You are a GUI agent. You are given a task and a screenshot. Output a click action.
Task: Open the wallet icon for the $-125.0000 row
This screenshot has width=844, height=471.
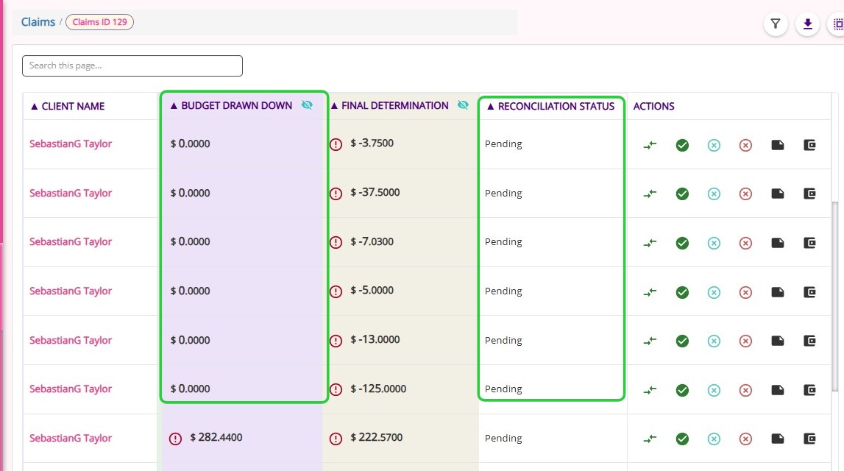[809, 390]
